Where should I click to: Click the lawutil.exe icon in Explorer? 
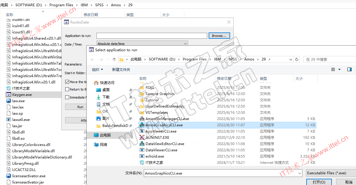[9, 119]
